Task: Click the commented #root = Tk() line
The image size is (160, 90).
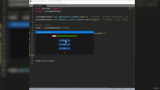Action: [43, 25]
